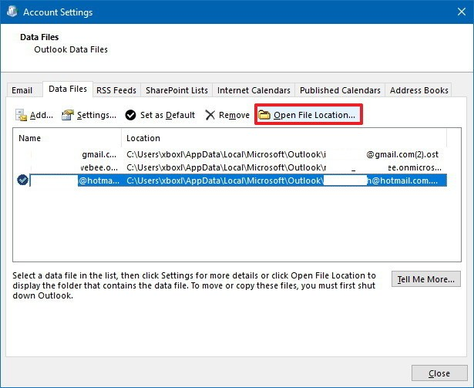The image size is (474, 388).
Task: Click the Name column header
Action: click(x=67, y=138)
